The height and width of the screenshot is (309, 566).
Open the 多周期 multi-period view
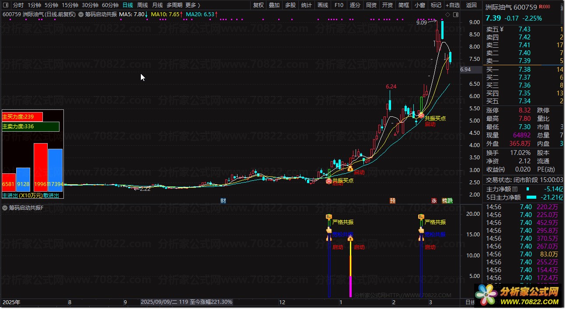174,5
